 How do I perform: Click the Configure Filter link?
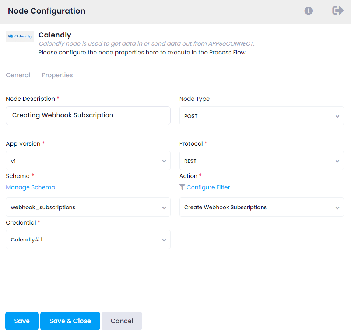tap(208, 187)
